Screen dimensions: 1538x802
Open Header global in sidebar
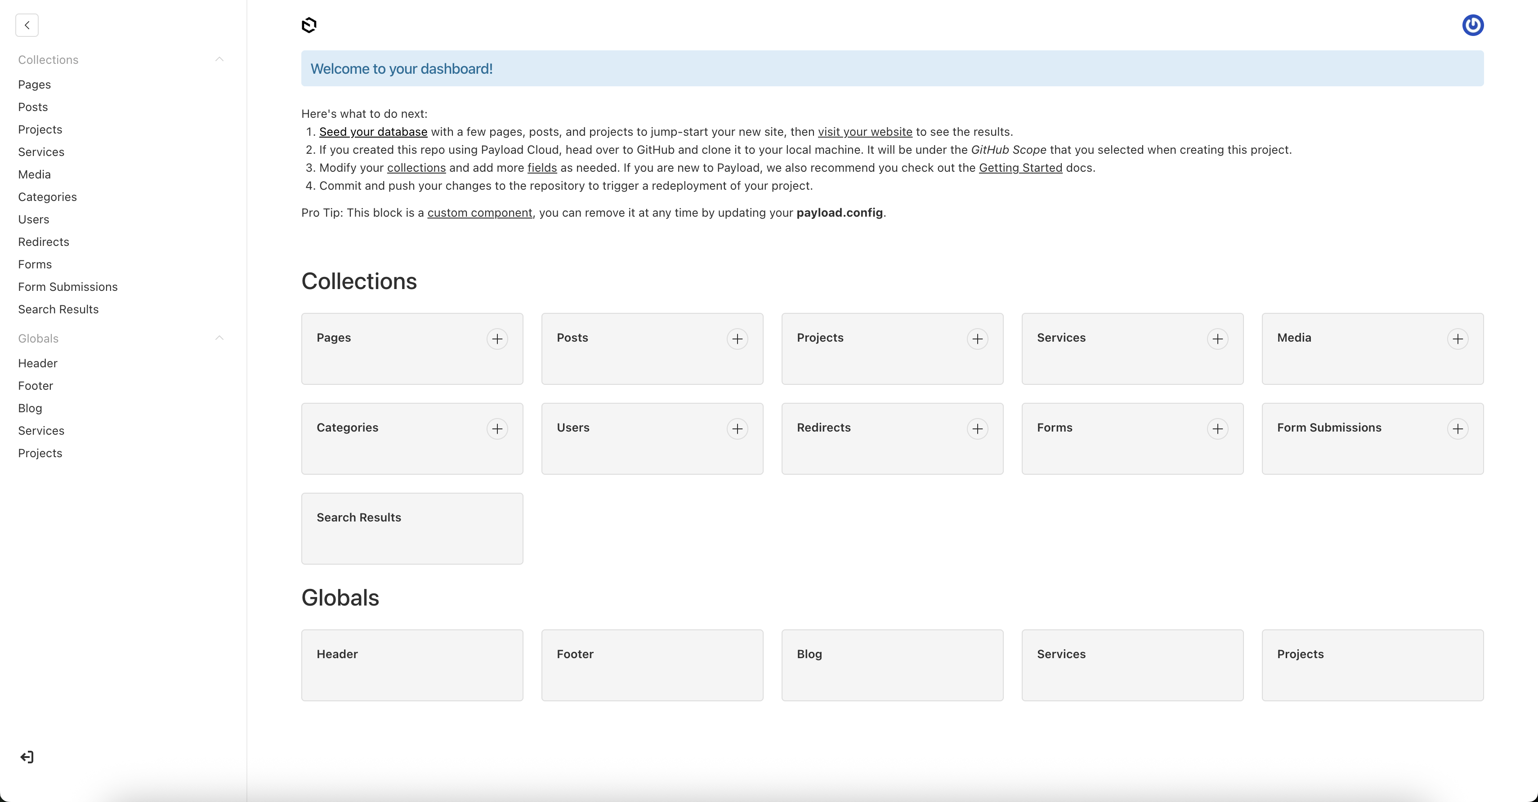38,363
